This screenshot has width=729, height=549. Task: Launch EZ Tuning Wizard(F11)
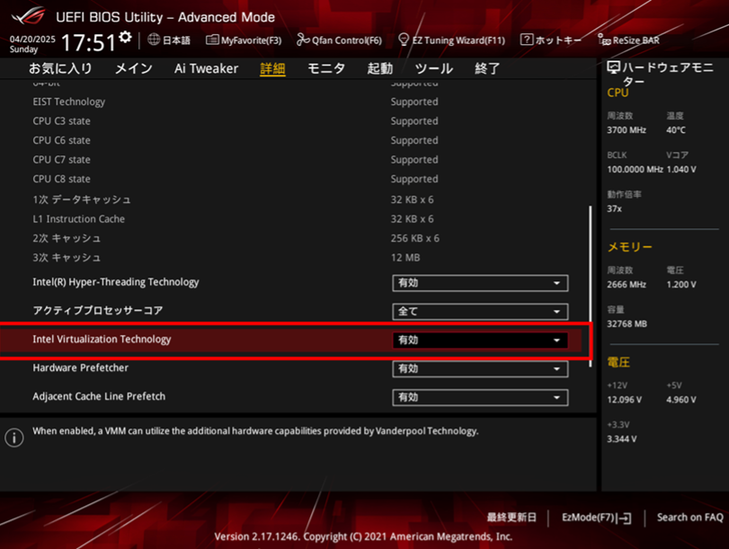[x=451, y=40]
